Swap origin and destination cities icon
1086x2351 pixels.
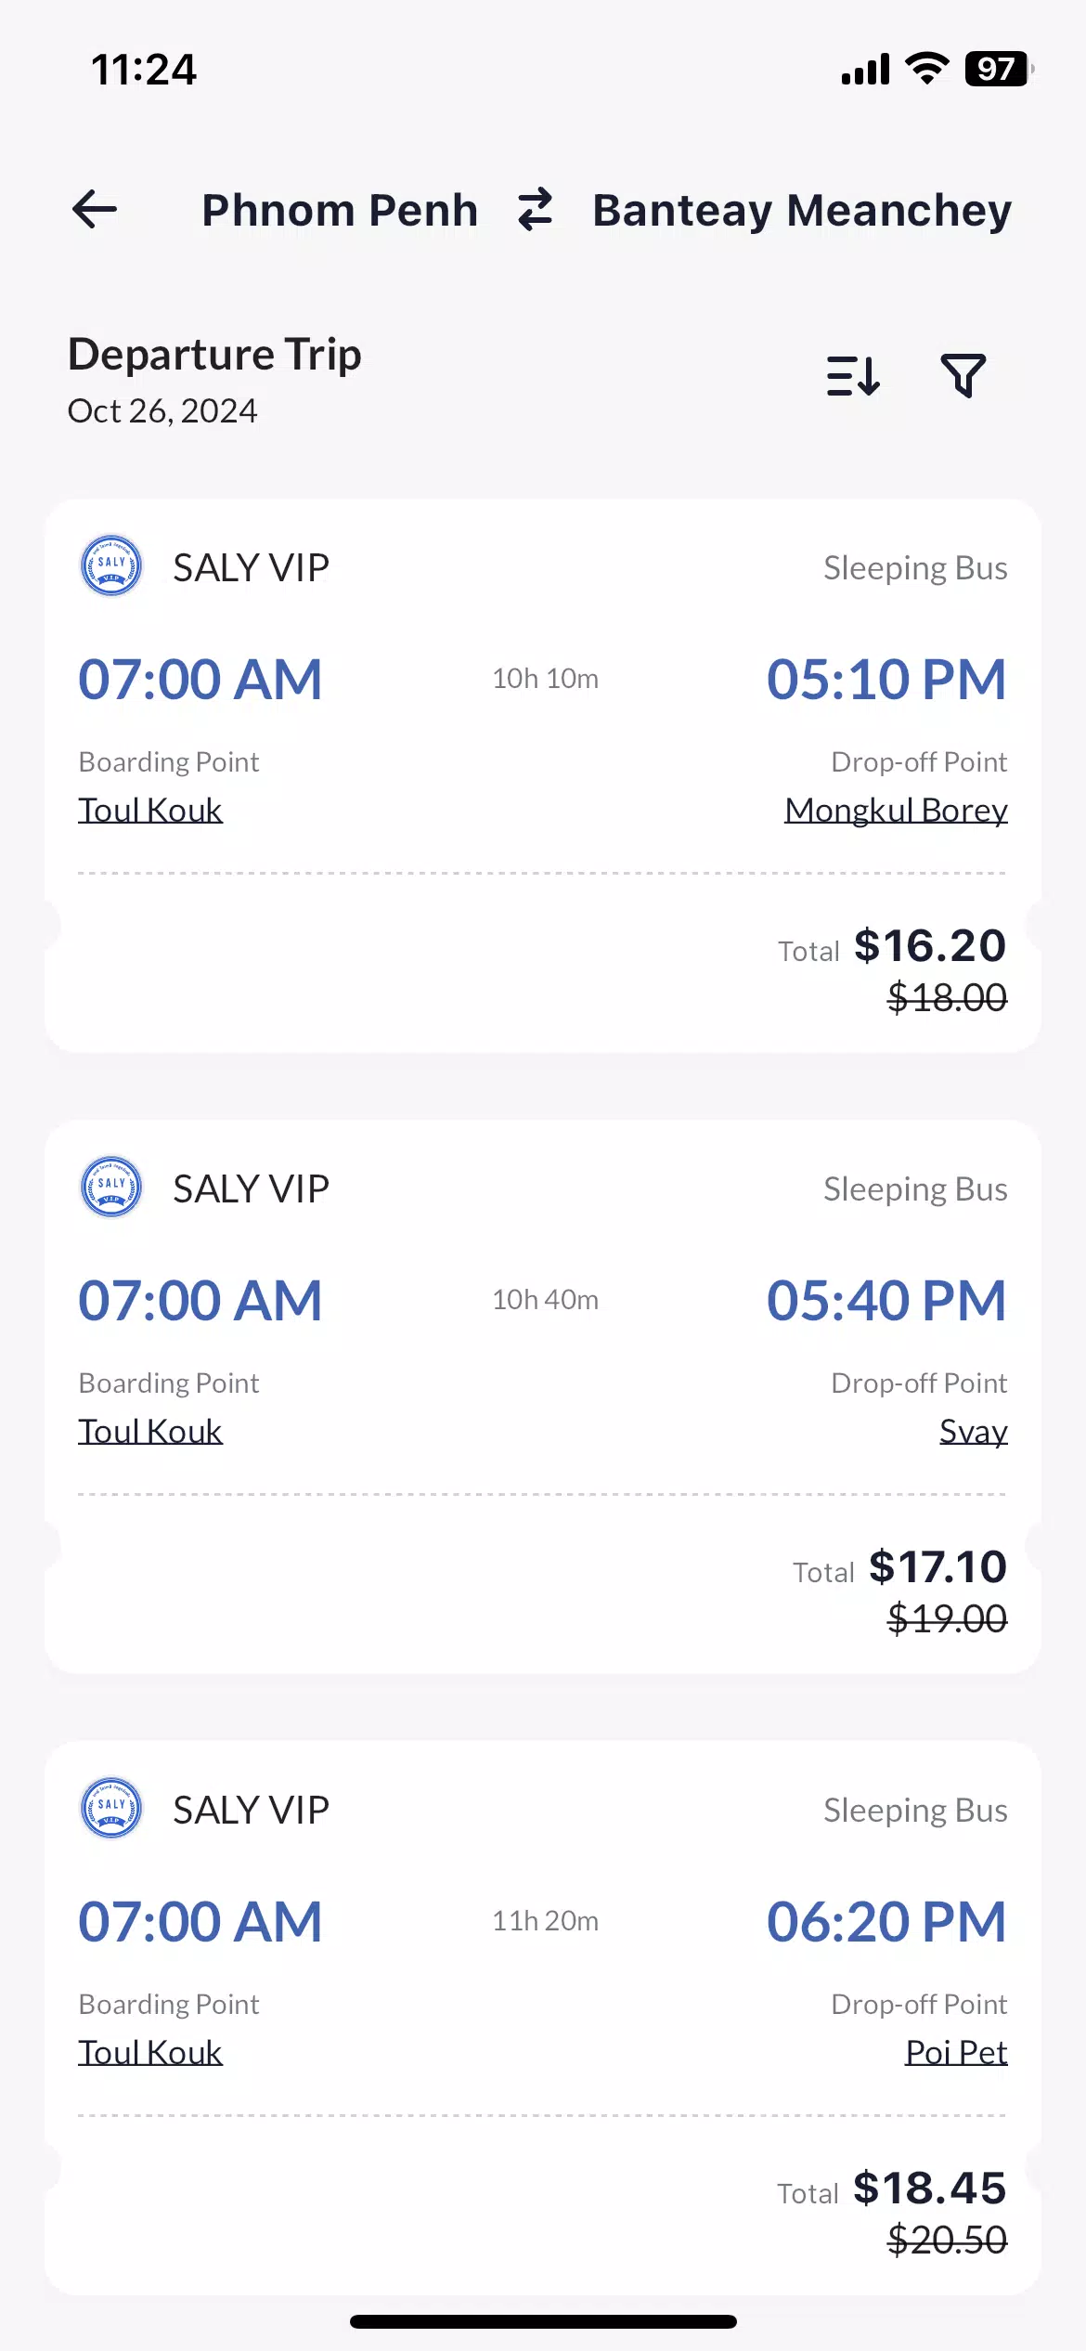pyautogui.click(x=536, y=210)
